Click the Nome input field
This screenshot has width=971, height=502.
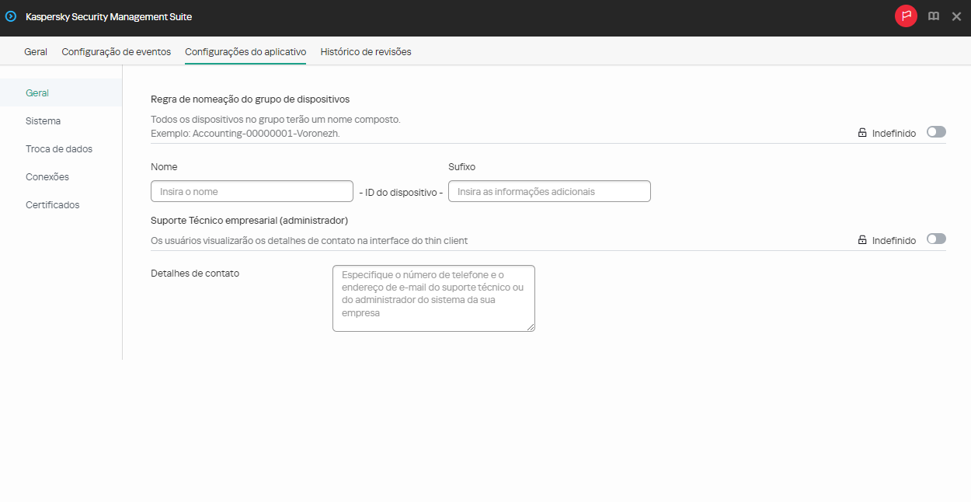tap(252, 190)
